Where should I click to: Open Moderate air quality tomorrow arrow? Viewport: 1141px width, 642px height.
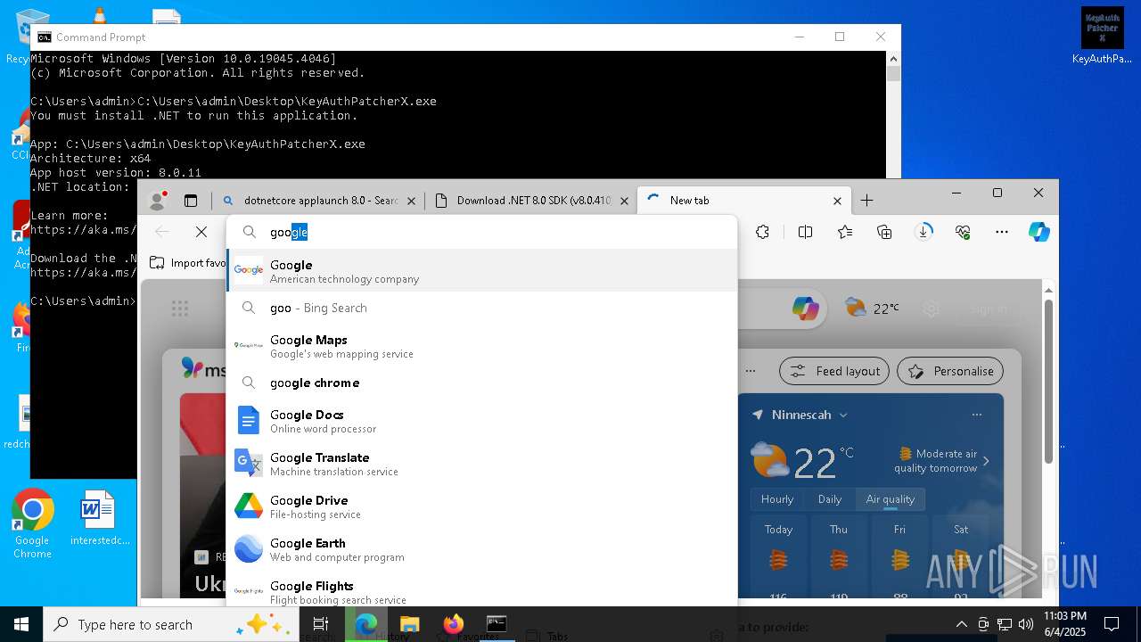tap(986, 461)
